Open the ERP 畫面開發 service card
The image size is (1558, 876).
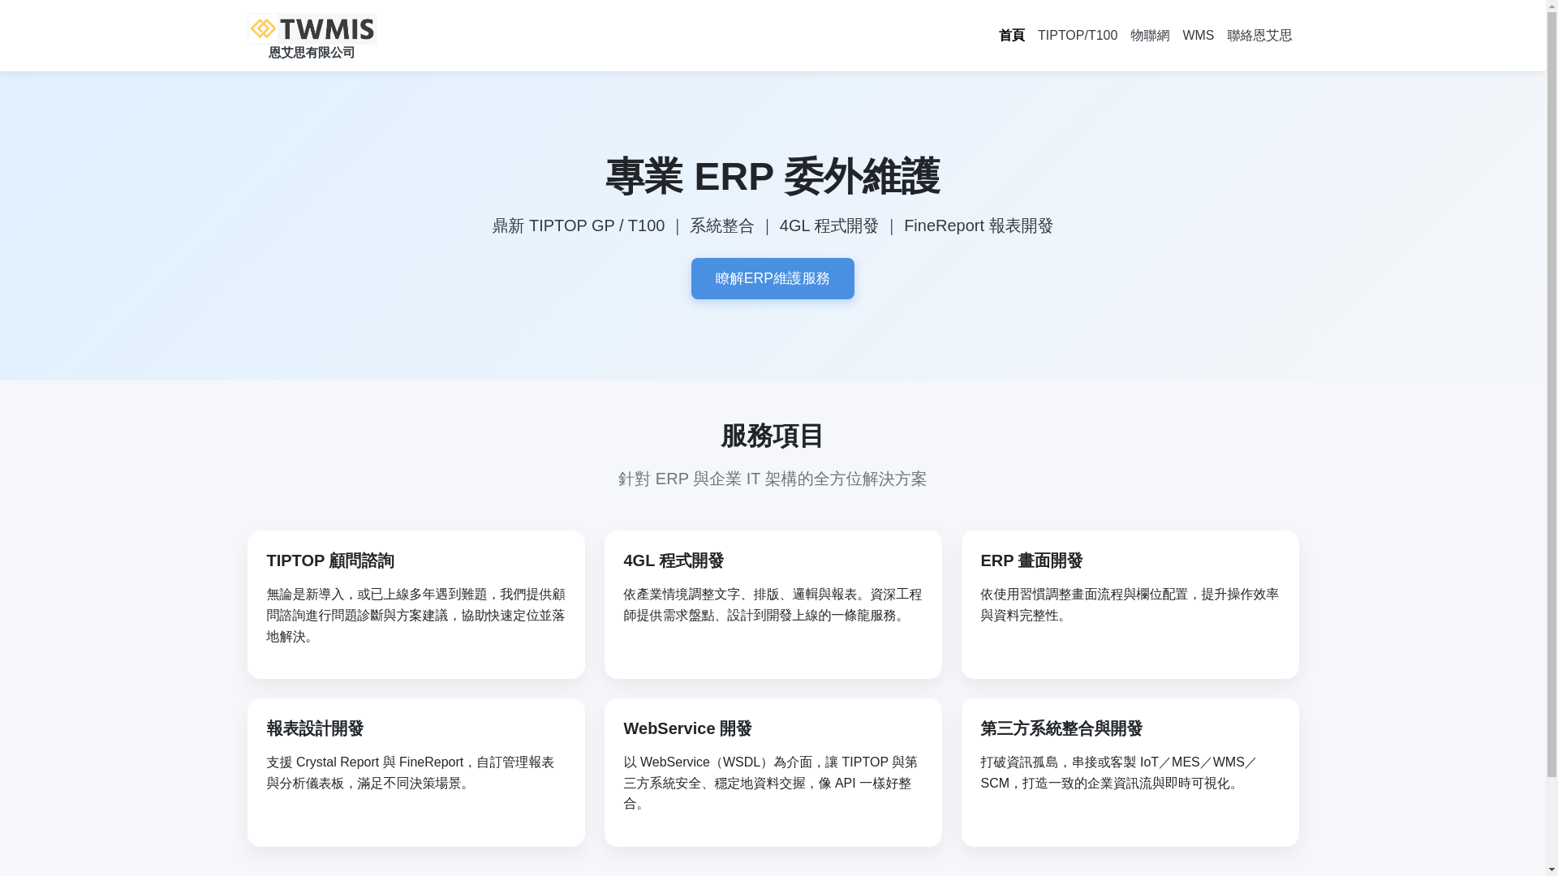coord(1130,604)
